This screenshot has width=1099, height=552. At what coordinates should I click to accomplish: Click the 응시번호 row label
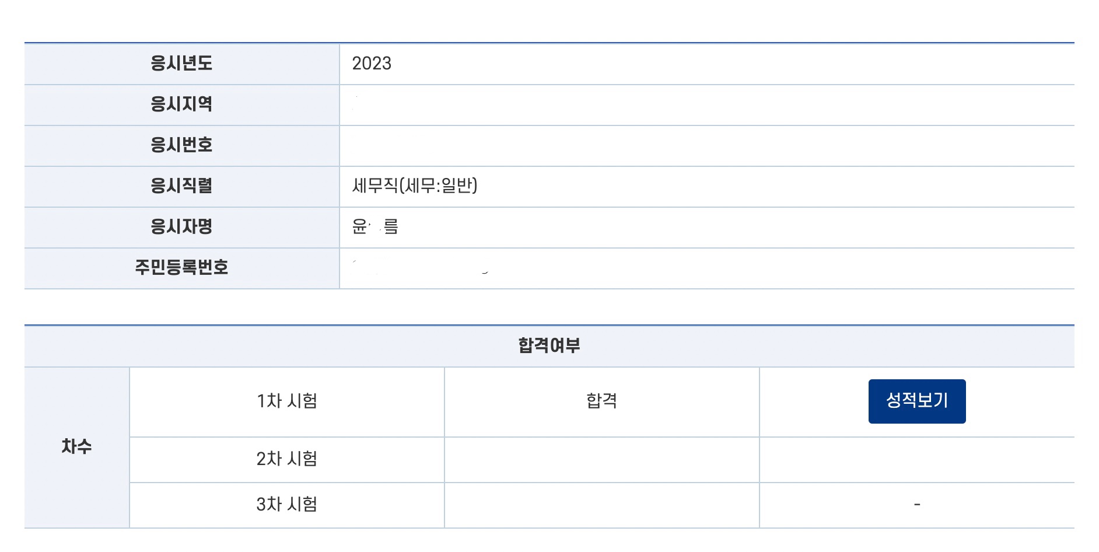(x=181, y=145)
